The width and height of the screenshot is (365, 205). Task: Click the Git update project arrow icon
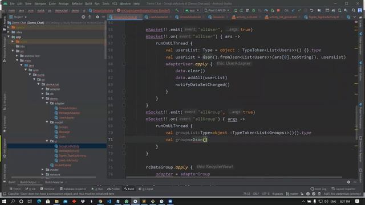coord(293,10)
